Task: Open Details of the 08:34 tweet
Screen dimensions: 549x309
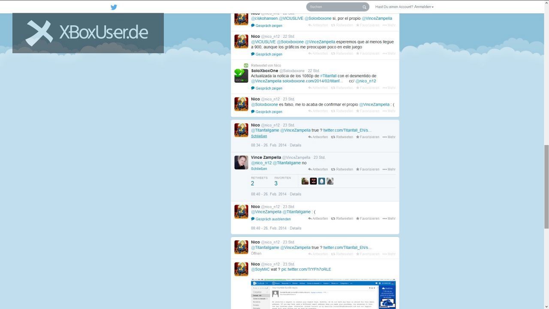Action: (x=296, y=145)
